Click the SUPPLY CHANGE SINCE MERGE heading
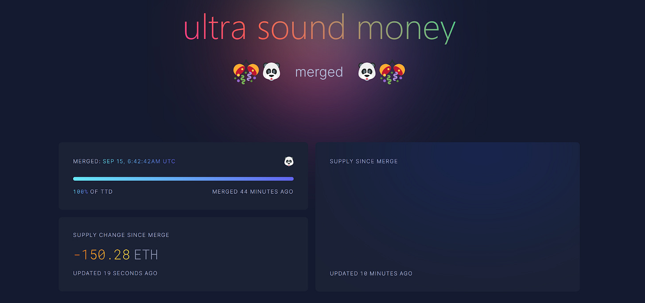This screenshot has width=645, height=303. pos(121,235)
